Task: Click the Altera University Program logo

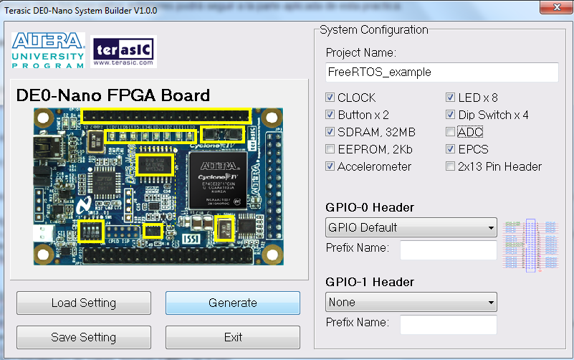Action: [48, 49]
